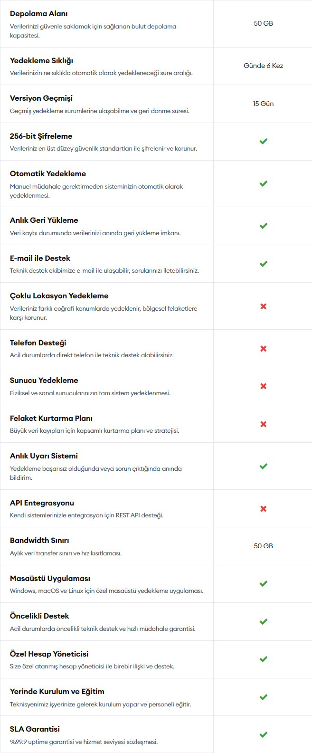Click the checkmark for Masaüstü Uygulaması

click(x=264, y=583)
